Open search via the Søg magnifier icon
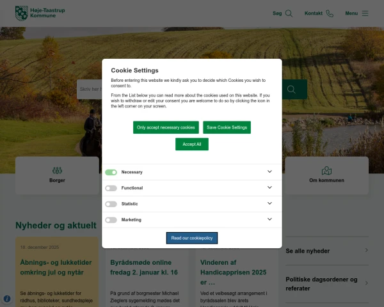 pyautogui.click(x=289, y=13)
